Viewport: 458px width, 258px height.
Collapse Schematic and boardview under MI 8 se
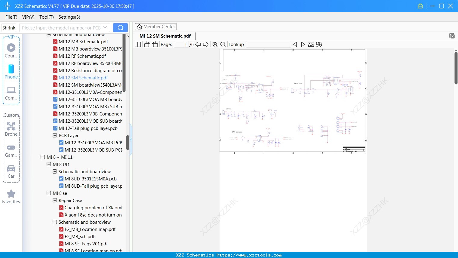click(x=55, y=222)
